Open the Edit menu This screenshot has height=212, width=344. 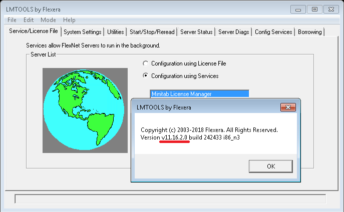29,20
